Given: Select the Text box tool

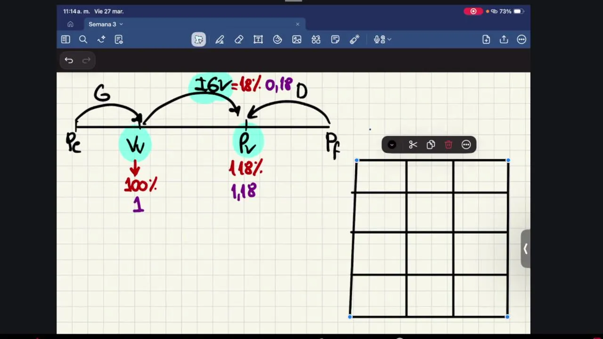Looking at the screenshot, I should point(258,40).
